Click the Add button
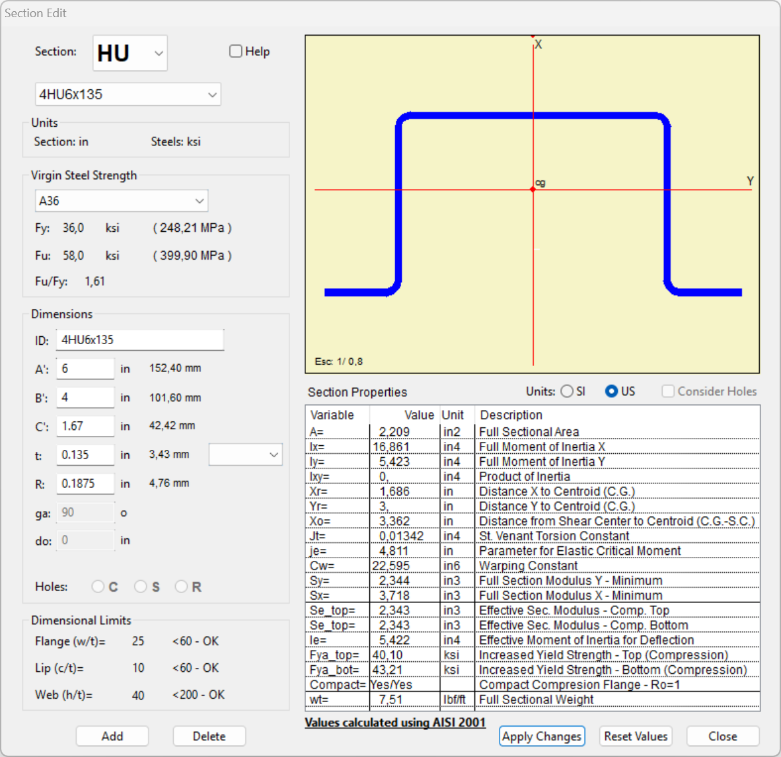This screenshot has width=781, height=757. [112, 736]
